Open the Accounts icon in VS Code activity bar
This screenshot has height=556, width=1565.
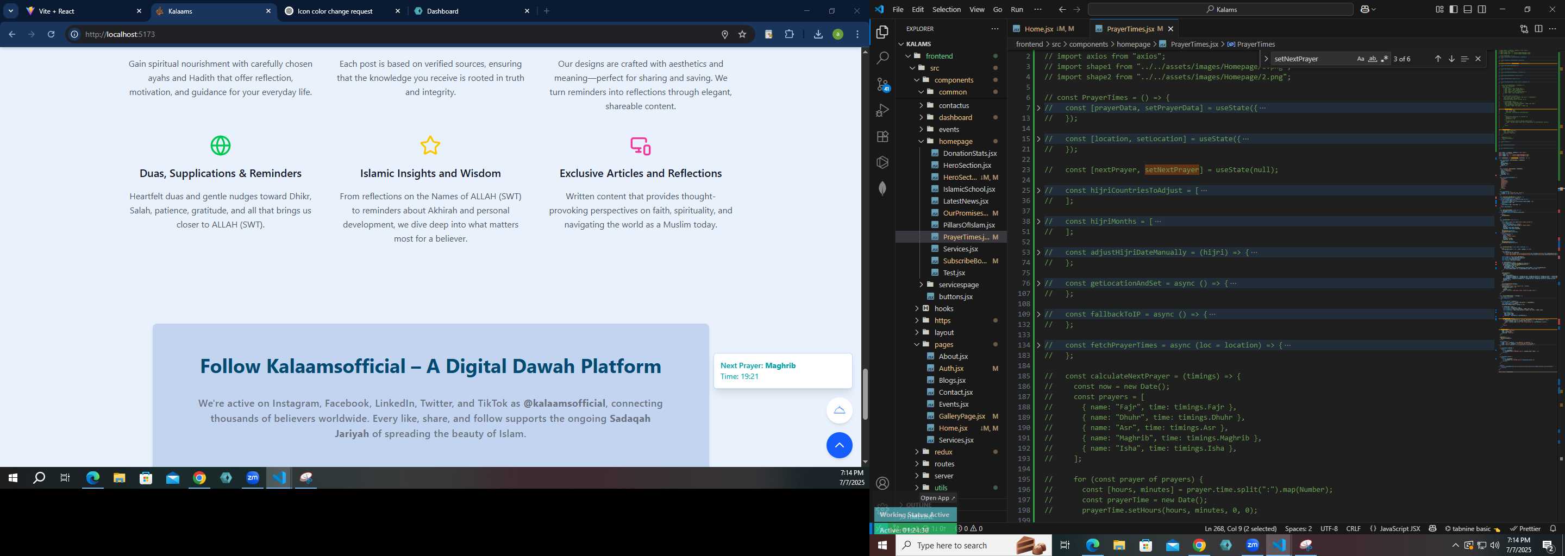click(882, 483)
